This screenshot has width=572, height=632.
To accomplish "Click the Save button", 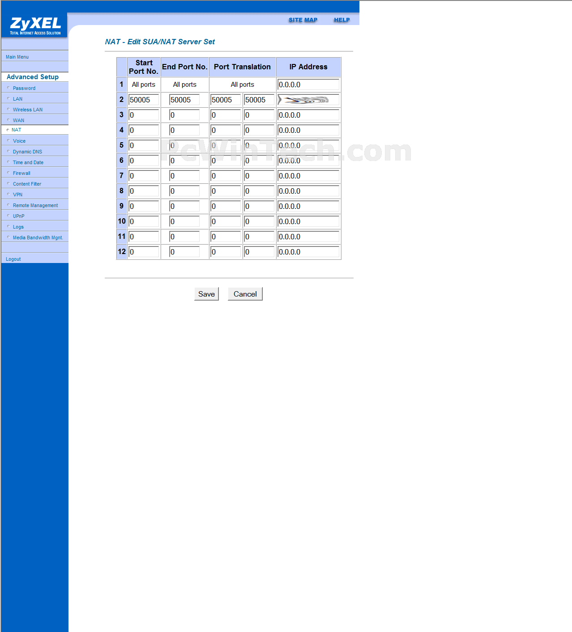I will (206, 294).
